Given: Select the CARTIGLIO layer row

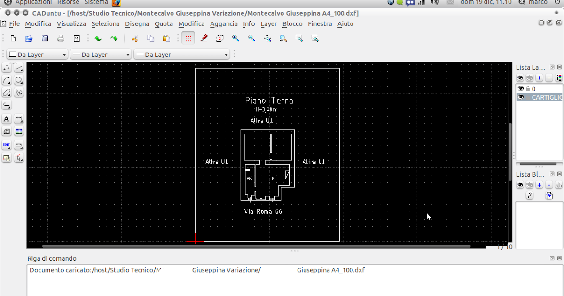Looking at the screenshot, I should coord(540,97).
